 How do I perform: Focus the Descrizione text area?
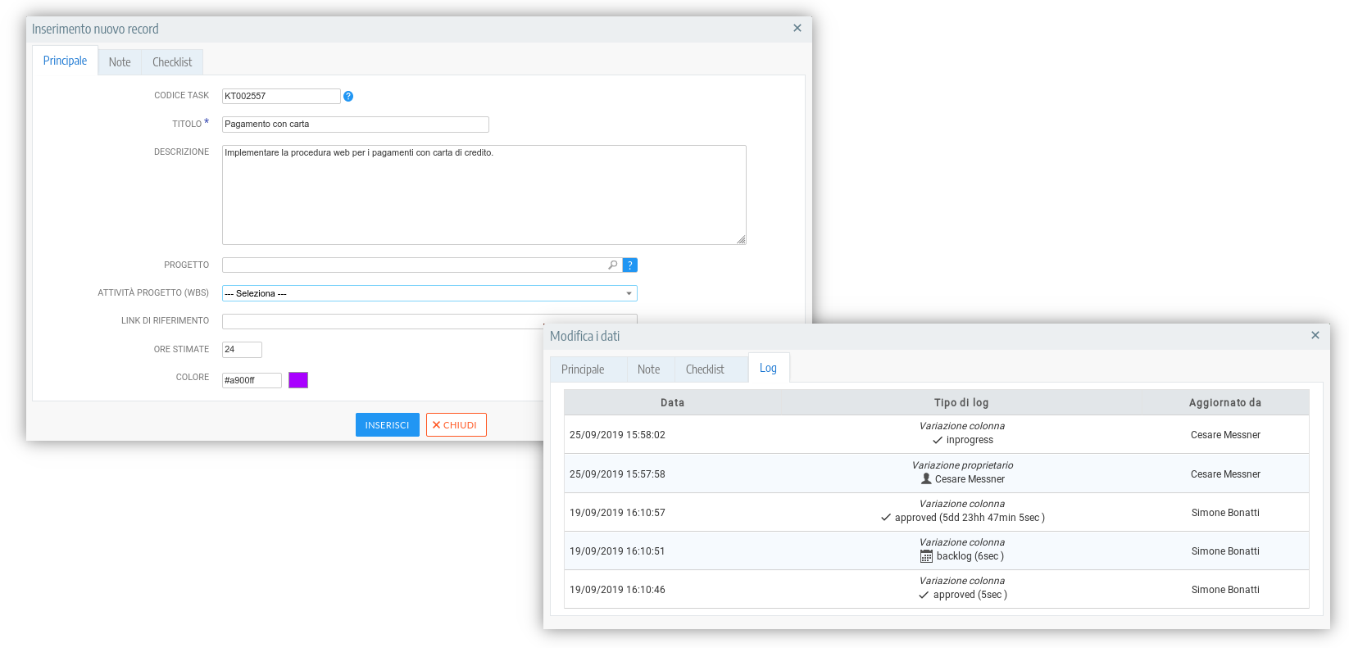tap(484, 195)
